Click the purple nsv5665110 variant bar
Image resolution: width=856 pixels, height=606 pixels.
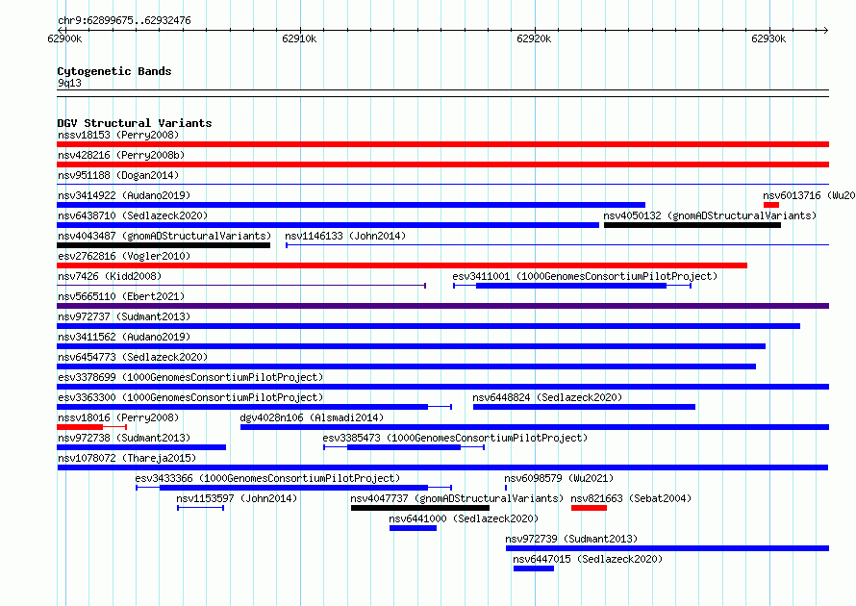tap(442, 306)
